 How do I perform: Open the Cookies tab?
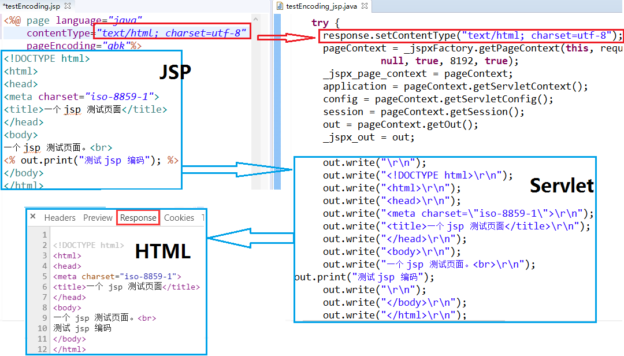tap(179, 218)
